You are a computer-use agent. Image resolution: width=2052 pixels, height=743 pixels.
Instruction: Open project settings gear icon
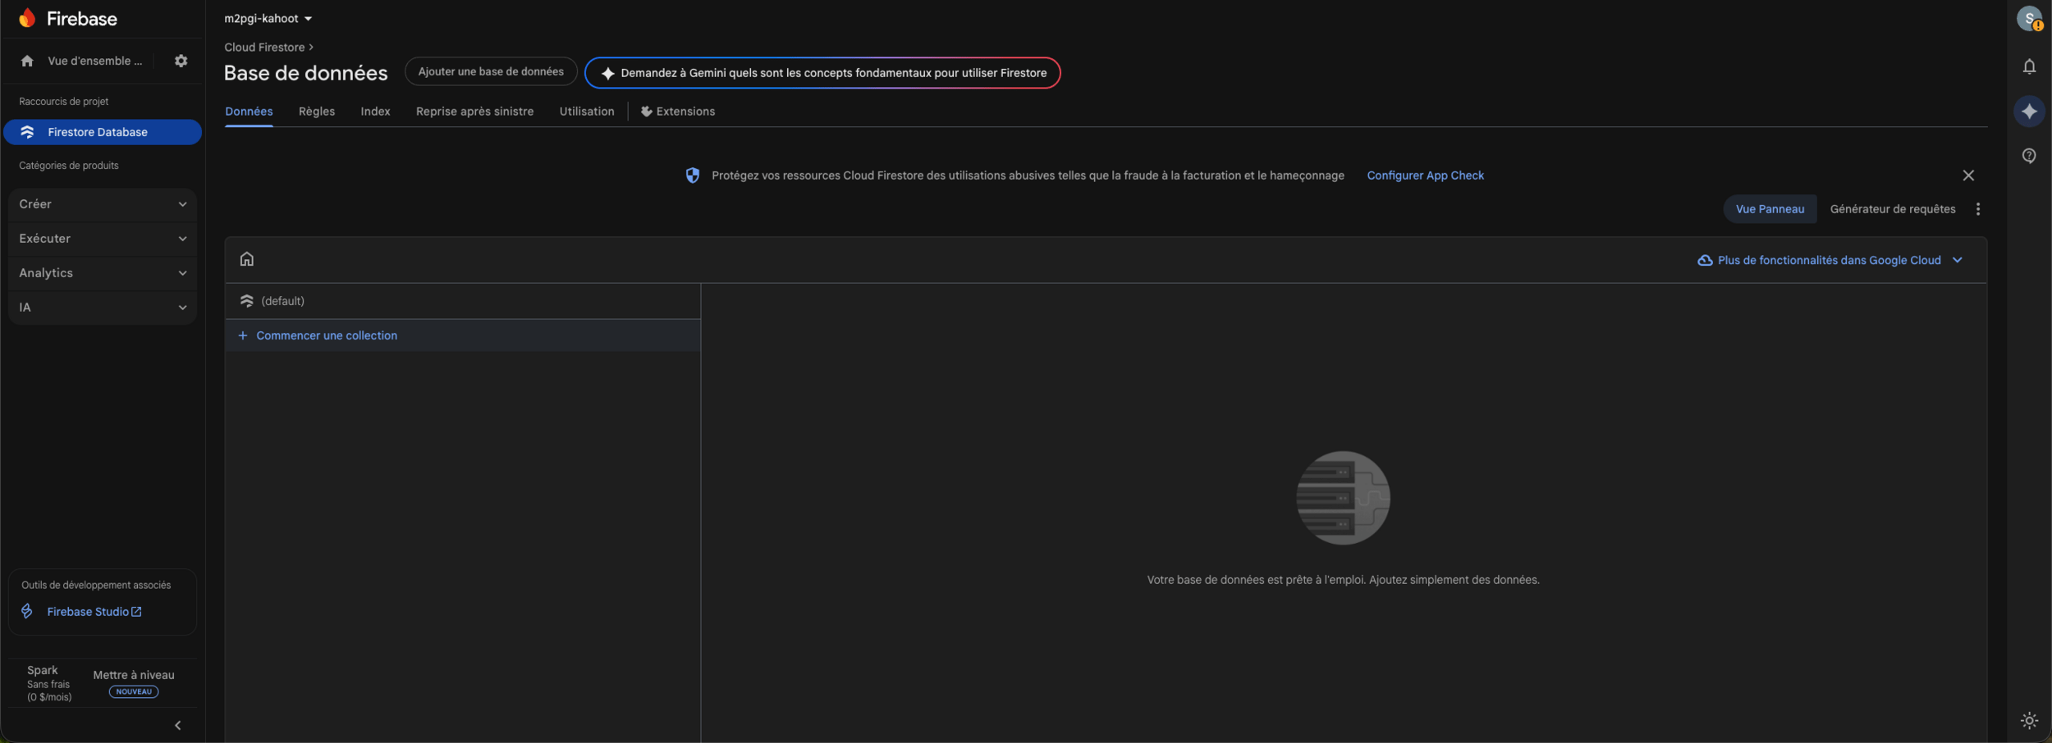tap(181, 61)
